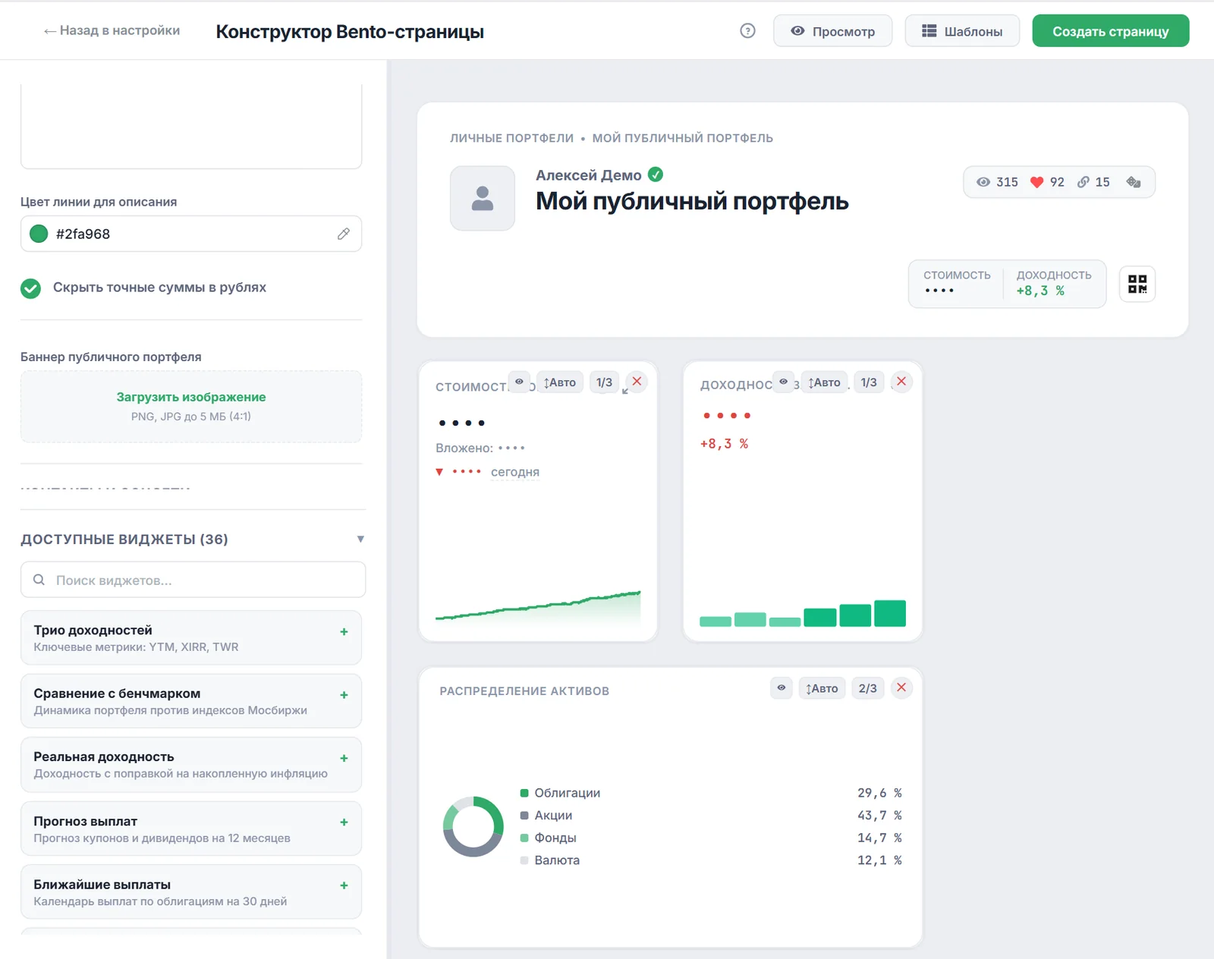
Task: Add Реальная доходность widget via plus
Action: [344, 758]
